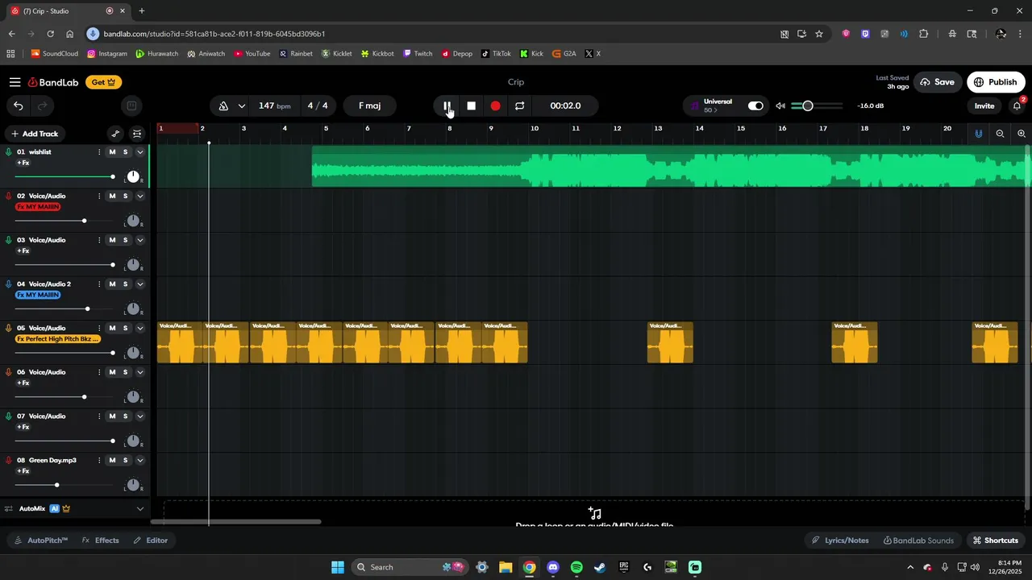Image resolution: width=1032 pixels, height=580 pixels.
Task: Open the AutoPitch tab
Action: click(x=40, y=541)
